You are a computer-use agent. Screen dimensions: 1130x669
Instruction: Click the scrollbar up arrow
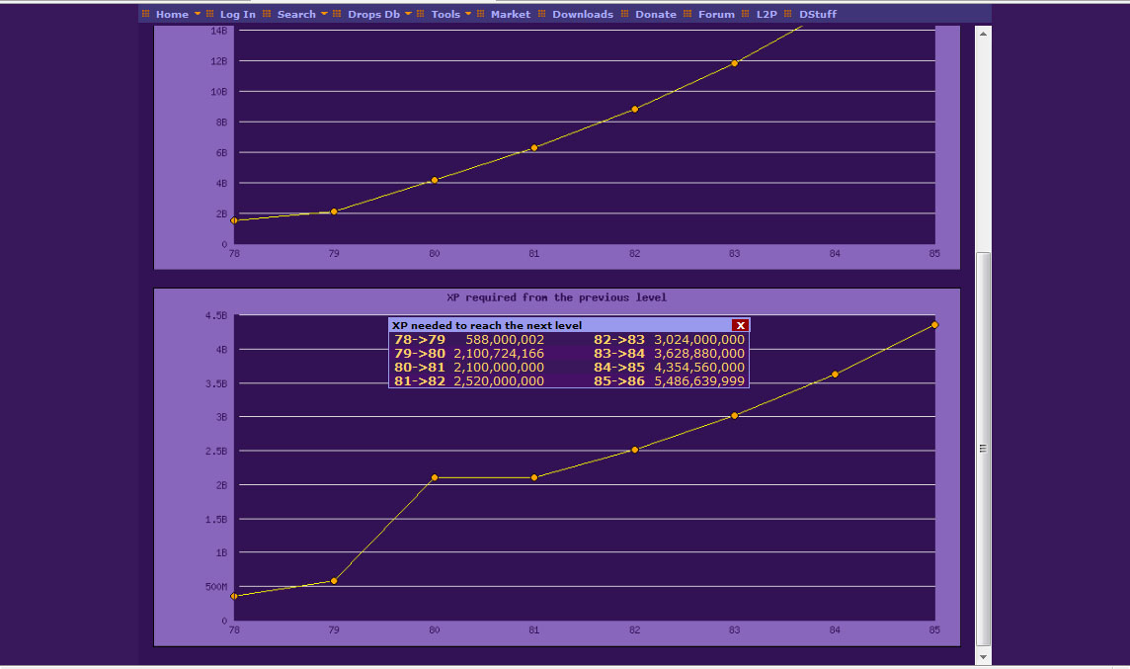click(983, 34)
